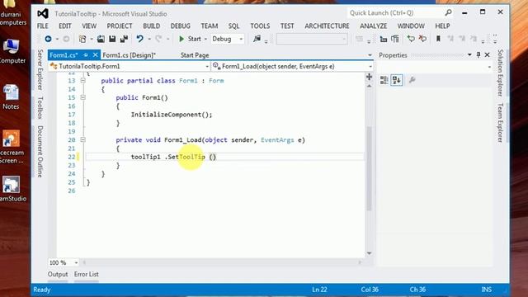Open the Document Outline side tab

coord(40,151)
